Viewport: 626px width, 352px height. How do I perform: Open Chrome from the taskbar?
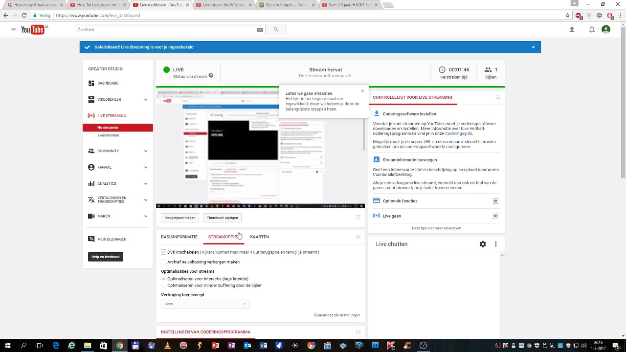[119, 346]
